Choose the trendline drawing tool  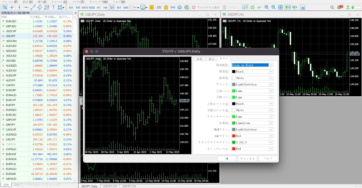pos(33,7)
